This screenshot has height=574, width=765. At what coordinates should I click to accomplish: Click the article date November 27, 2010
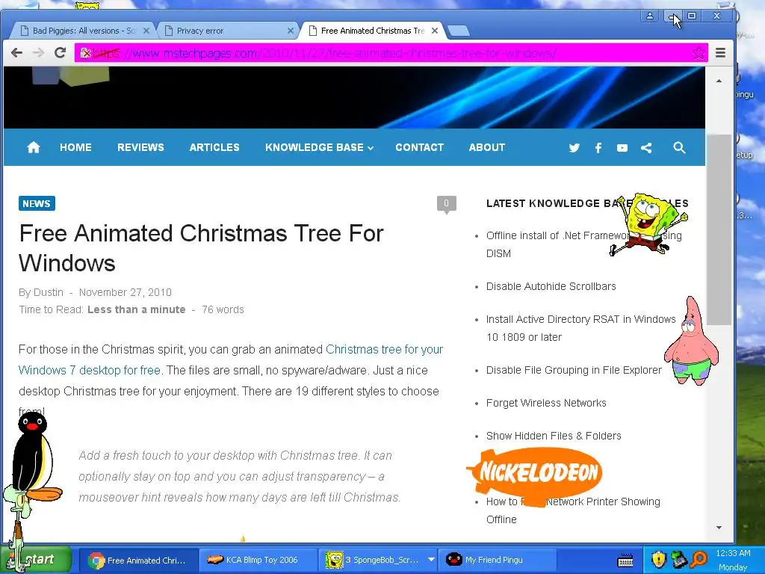tap(126, 292)
